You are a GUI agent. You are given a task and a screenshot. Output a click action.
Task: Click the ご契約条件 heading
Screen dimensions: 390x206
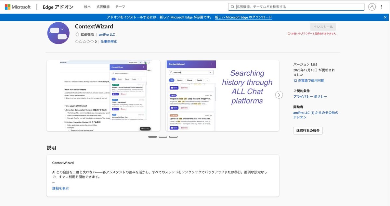[x=301, y=91]
